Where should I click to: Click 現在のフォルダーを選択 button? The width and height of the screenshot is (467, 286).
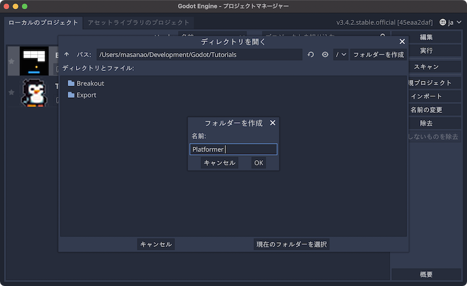click(291, 245)
